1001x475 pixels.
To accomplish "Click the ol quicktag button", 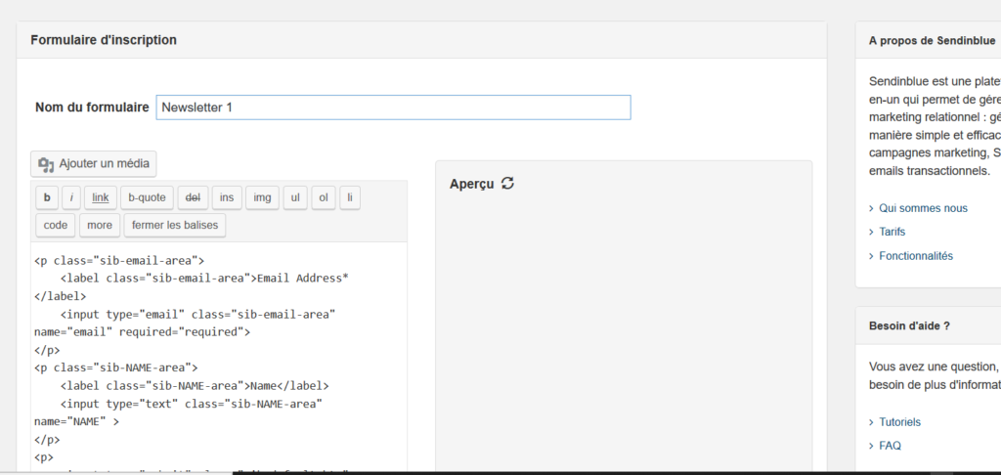I will [323, 197].
